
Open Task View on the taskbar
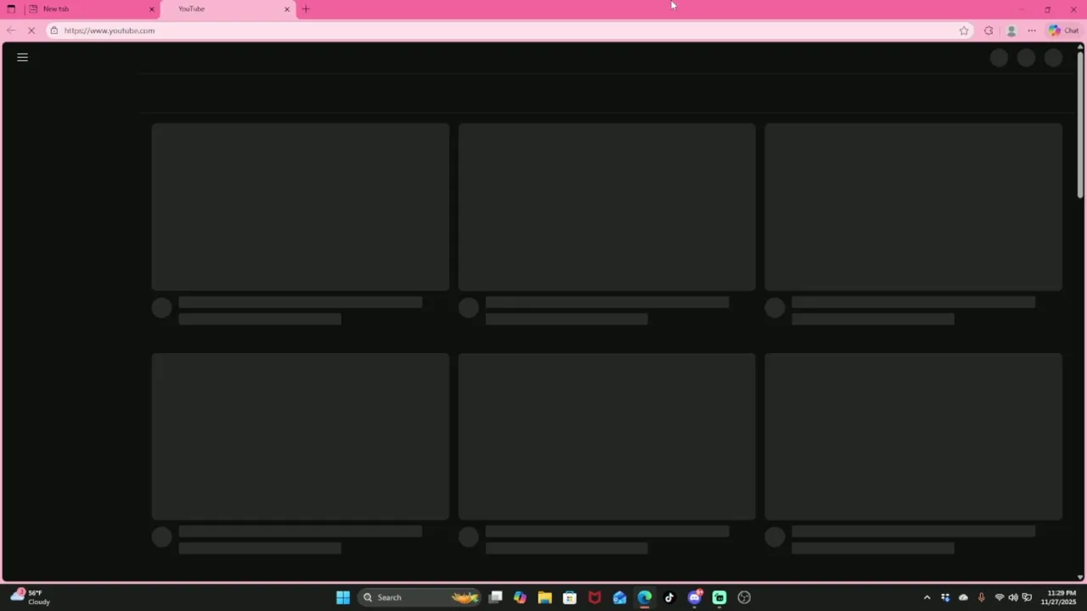tap(495, 597)
